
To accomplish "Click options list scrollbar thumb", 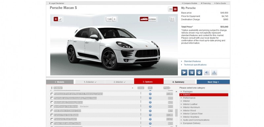I will coord(176,113).
